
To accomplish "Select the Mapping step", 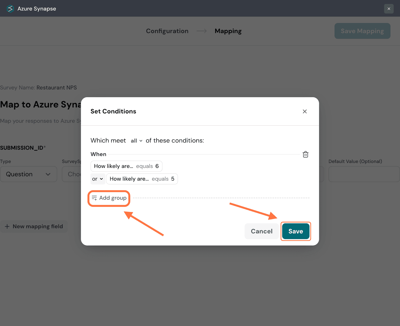I will click(x=228, y=31).
